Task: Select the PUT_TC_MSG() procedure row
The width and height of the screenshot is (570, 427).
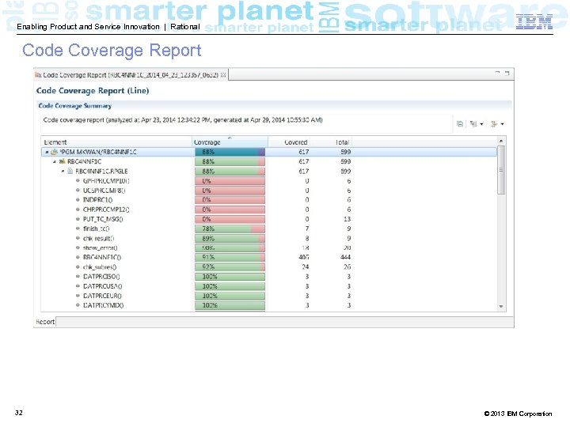Action: click(x=269, y=219)
